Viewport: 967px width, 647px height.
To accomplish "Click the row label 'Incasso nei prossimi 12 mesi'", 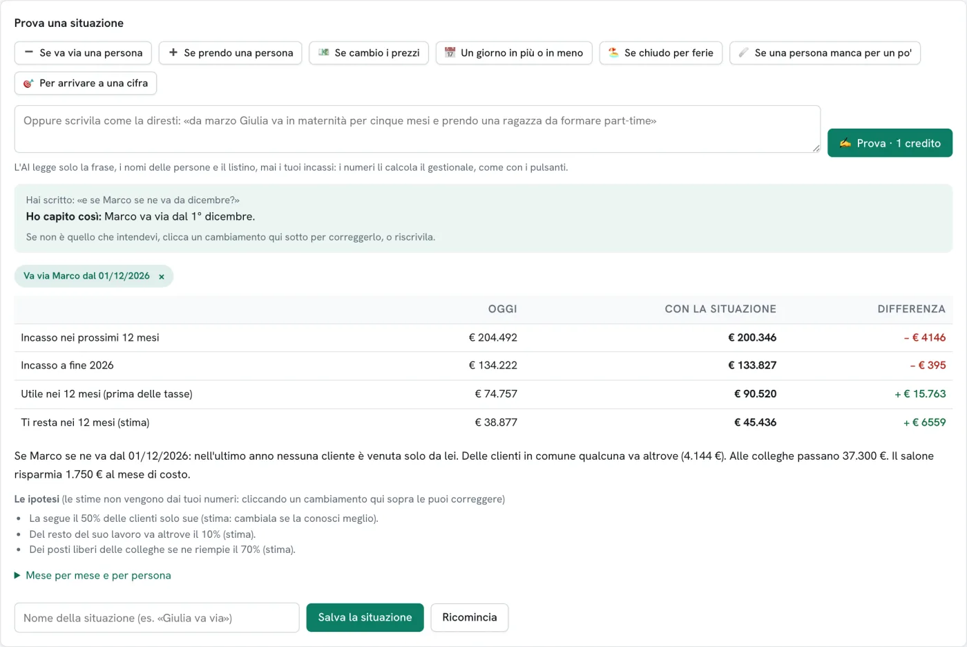I will (90, 337).
